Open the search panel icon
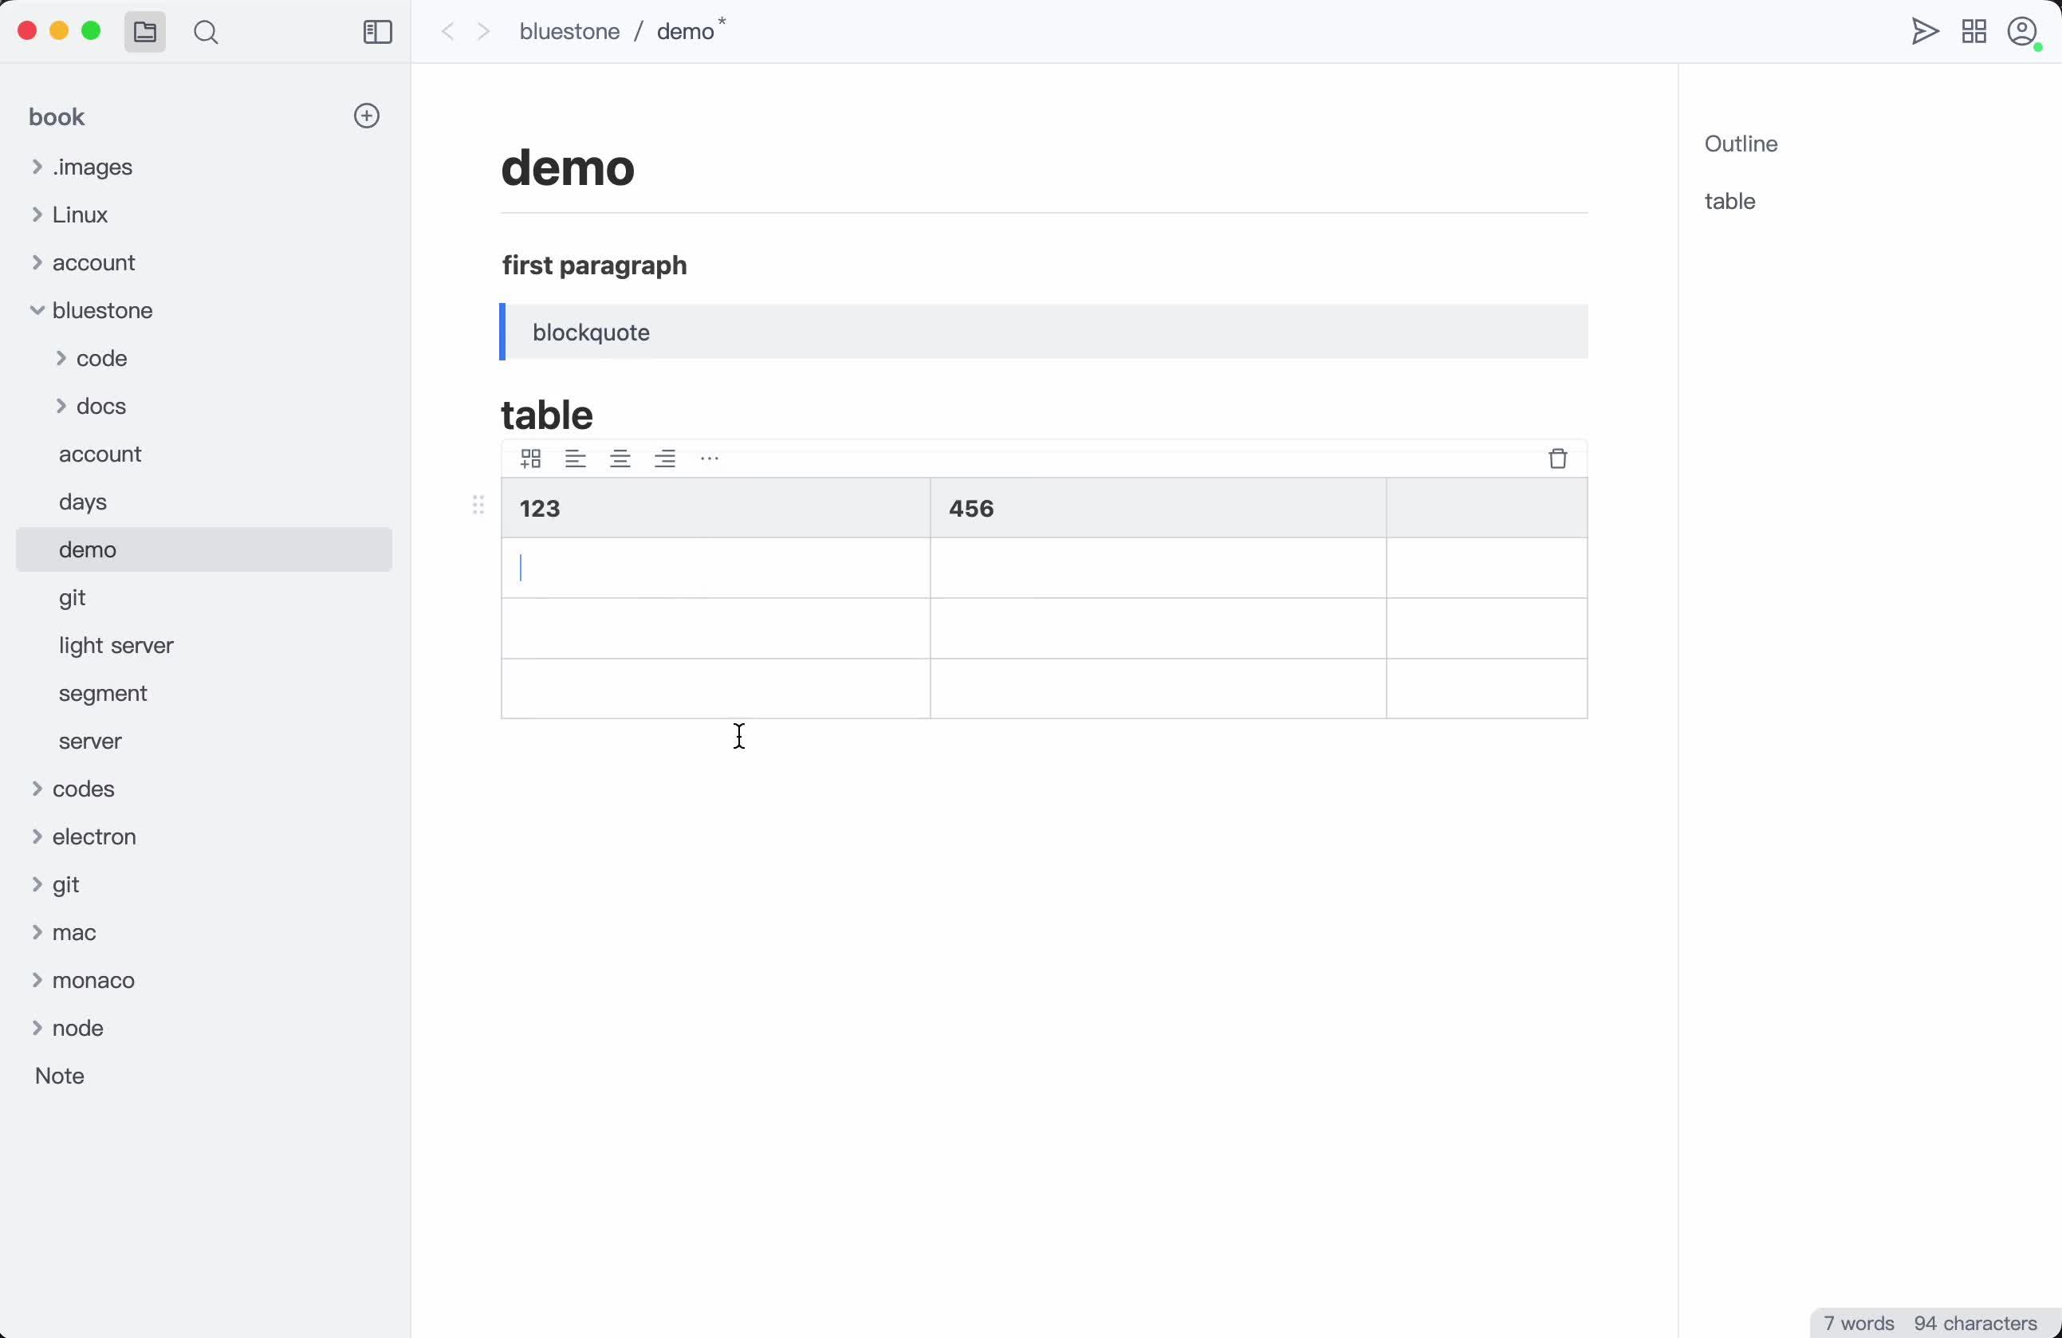2062x1338 pixels. coord(207,32)
